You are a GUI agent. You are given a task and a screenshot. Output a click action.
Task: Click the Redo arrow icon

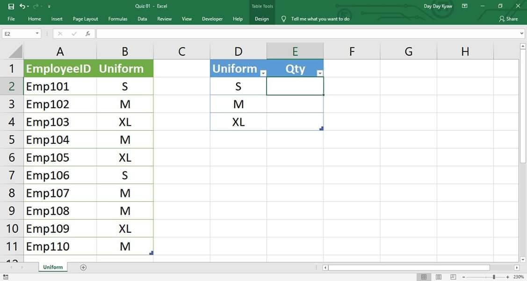[x=36, y=6]
